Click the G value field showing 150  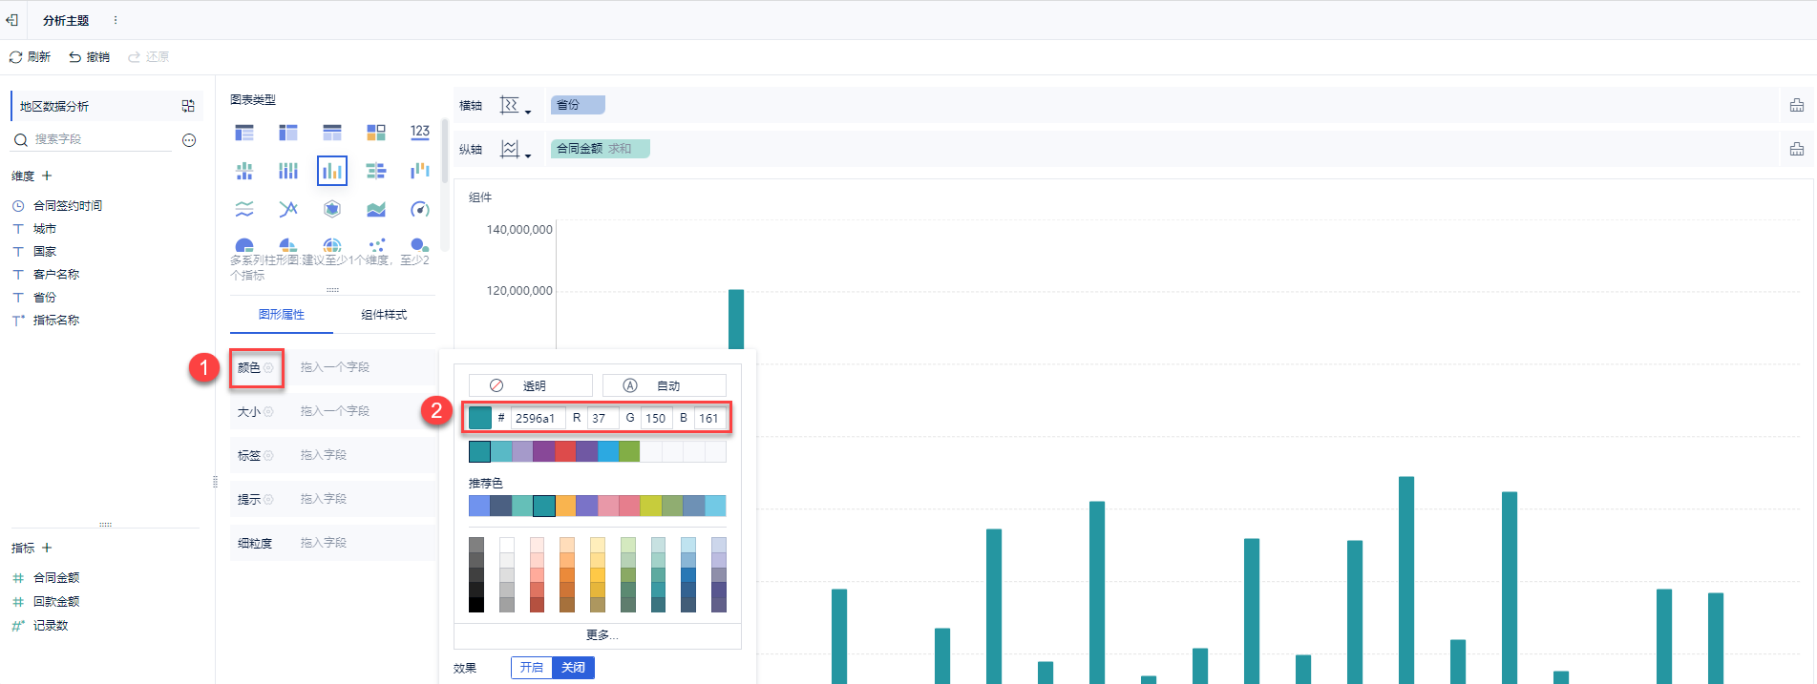(x=656, y=418)
